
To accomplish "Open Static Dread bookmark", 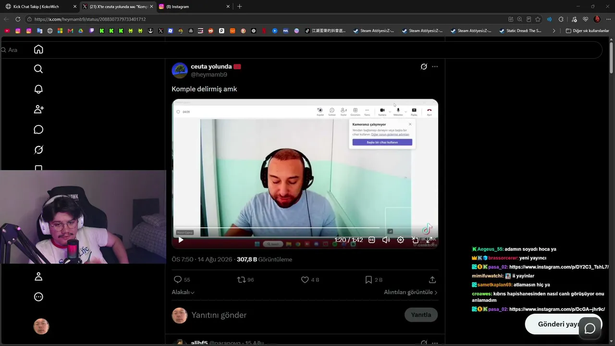I will click(x=520, y=31).
